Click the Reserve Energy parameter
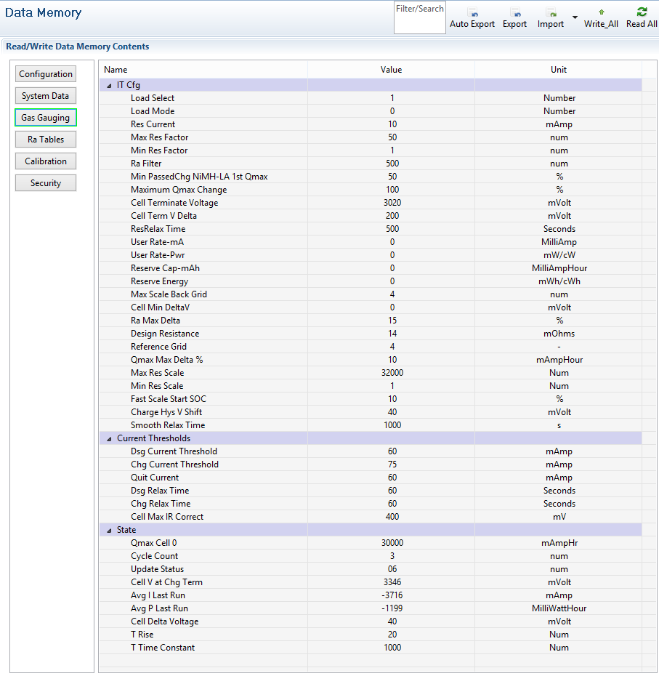The height and width of the screenshot is (676, 659). (x=159, y=281)
